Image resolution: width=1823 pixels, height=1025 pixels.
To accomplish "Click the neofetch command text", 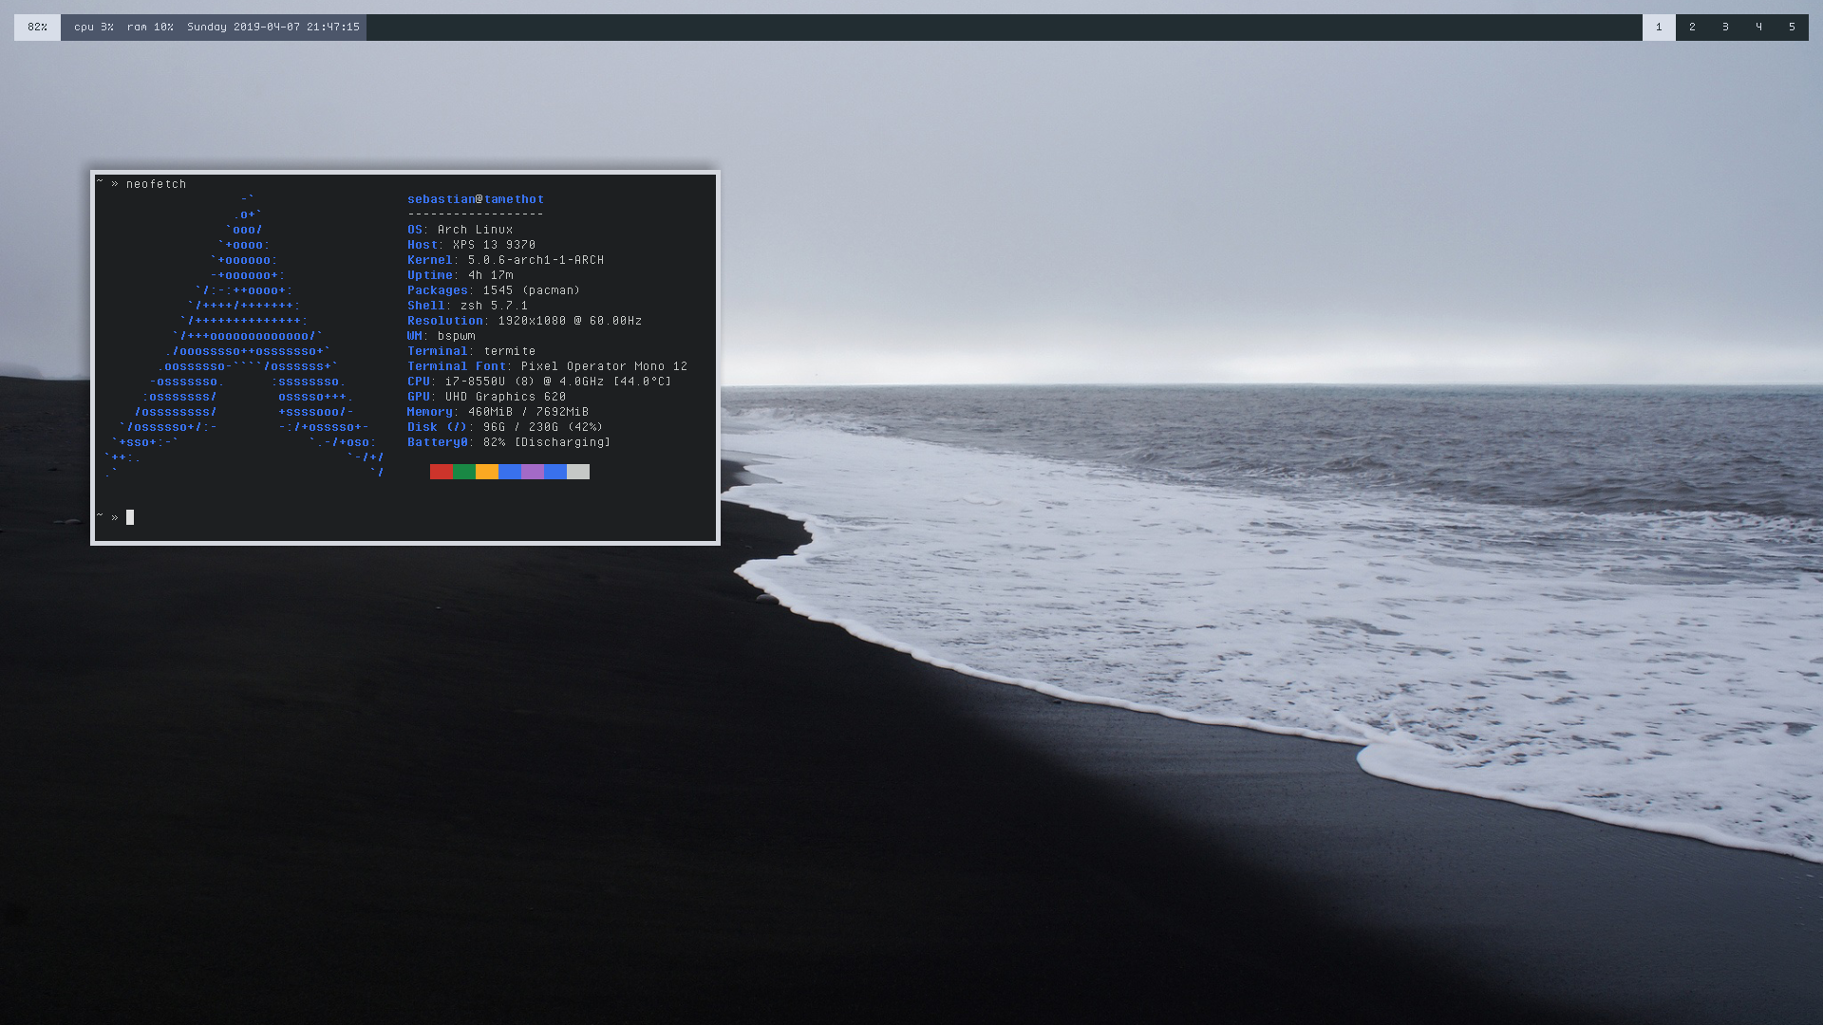I will (157, 184).
